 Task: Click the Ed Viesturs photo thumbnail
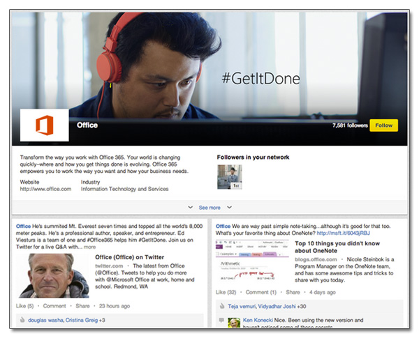[x=54, y=275]
